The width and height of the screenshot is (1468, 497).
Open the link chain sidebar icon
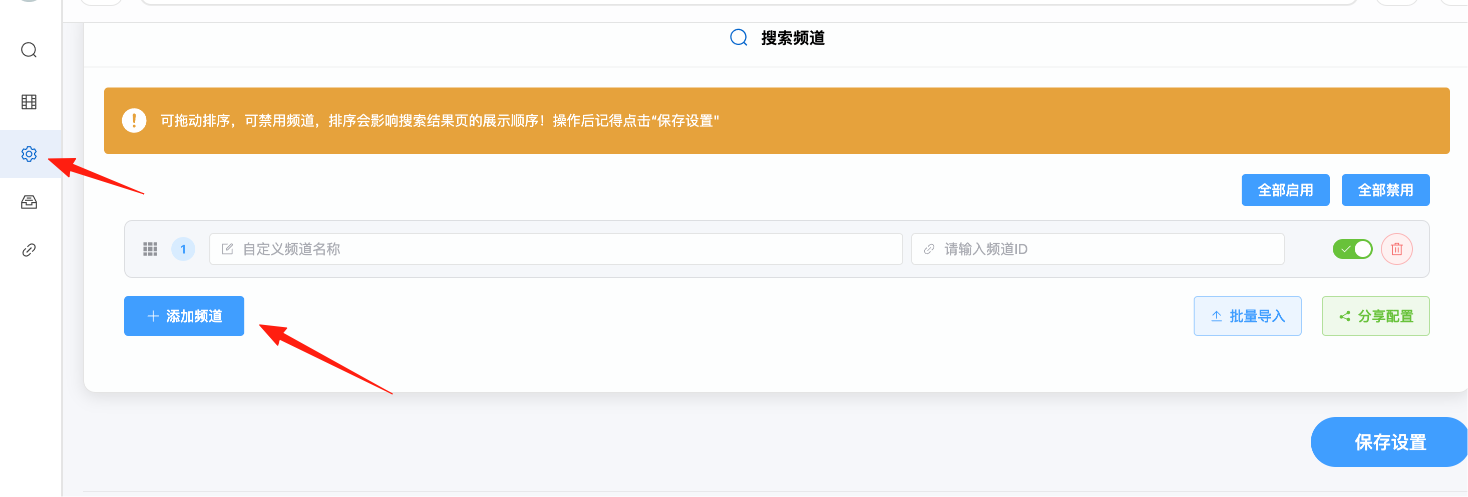pos(29,250)
